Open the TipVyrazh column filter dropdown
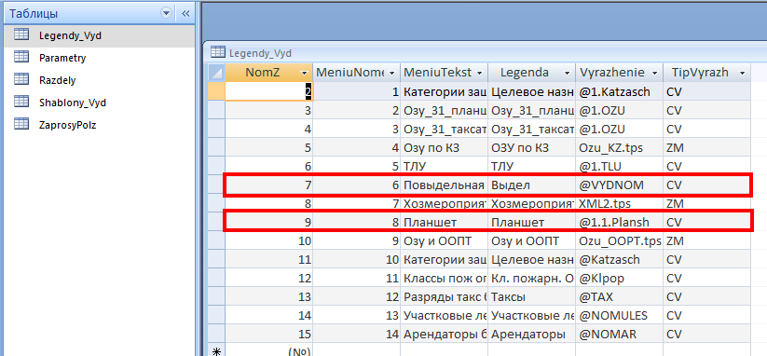767x356 pixels. tap(742, 73)
